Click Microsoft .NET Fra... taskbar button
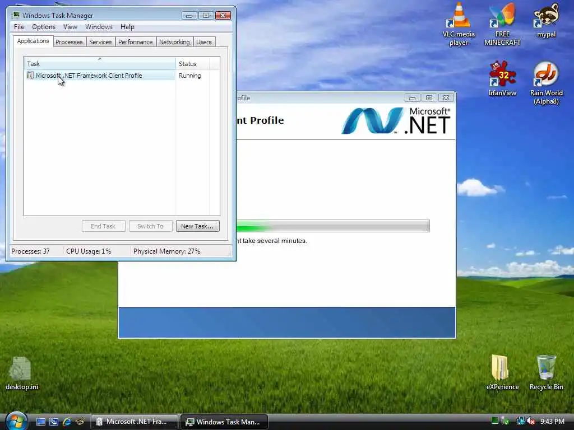The width and height of the screenshot is (574, 430). coord(134,422)
